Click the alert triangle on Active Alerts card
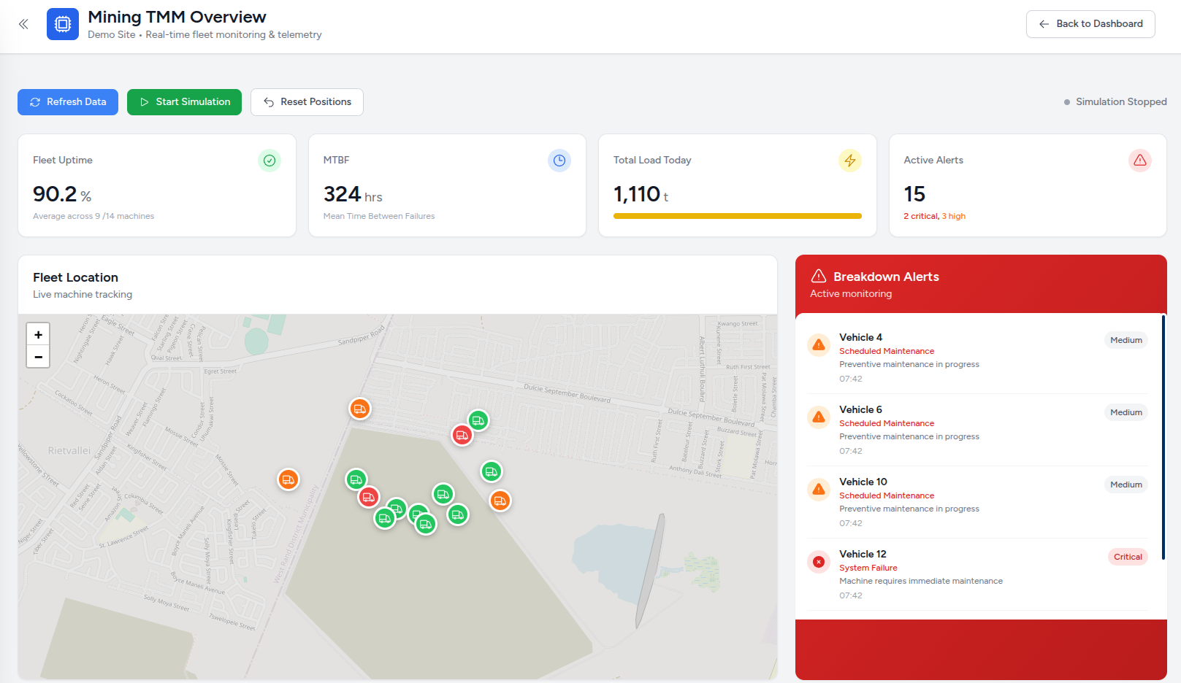 (1140, 161)
